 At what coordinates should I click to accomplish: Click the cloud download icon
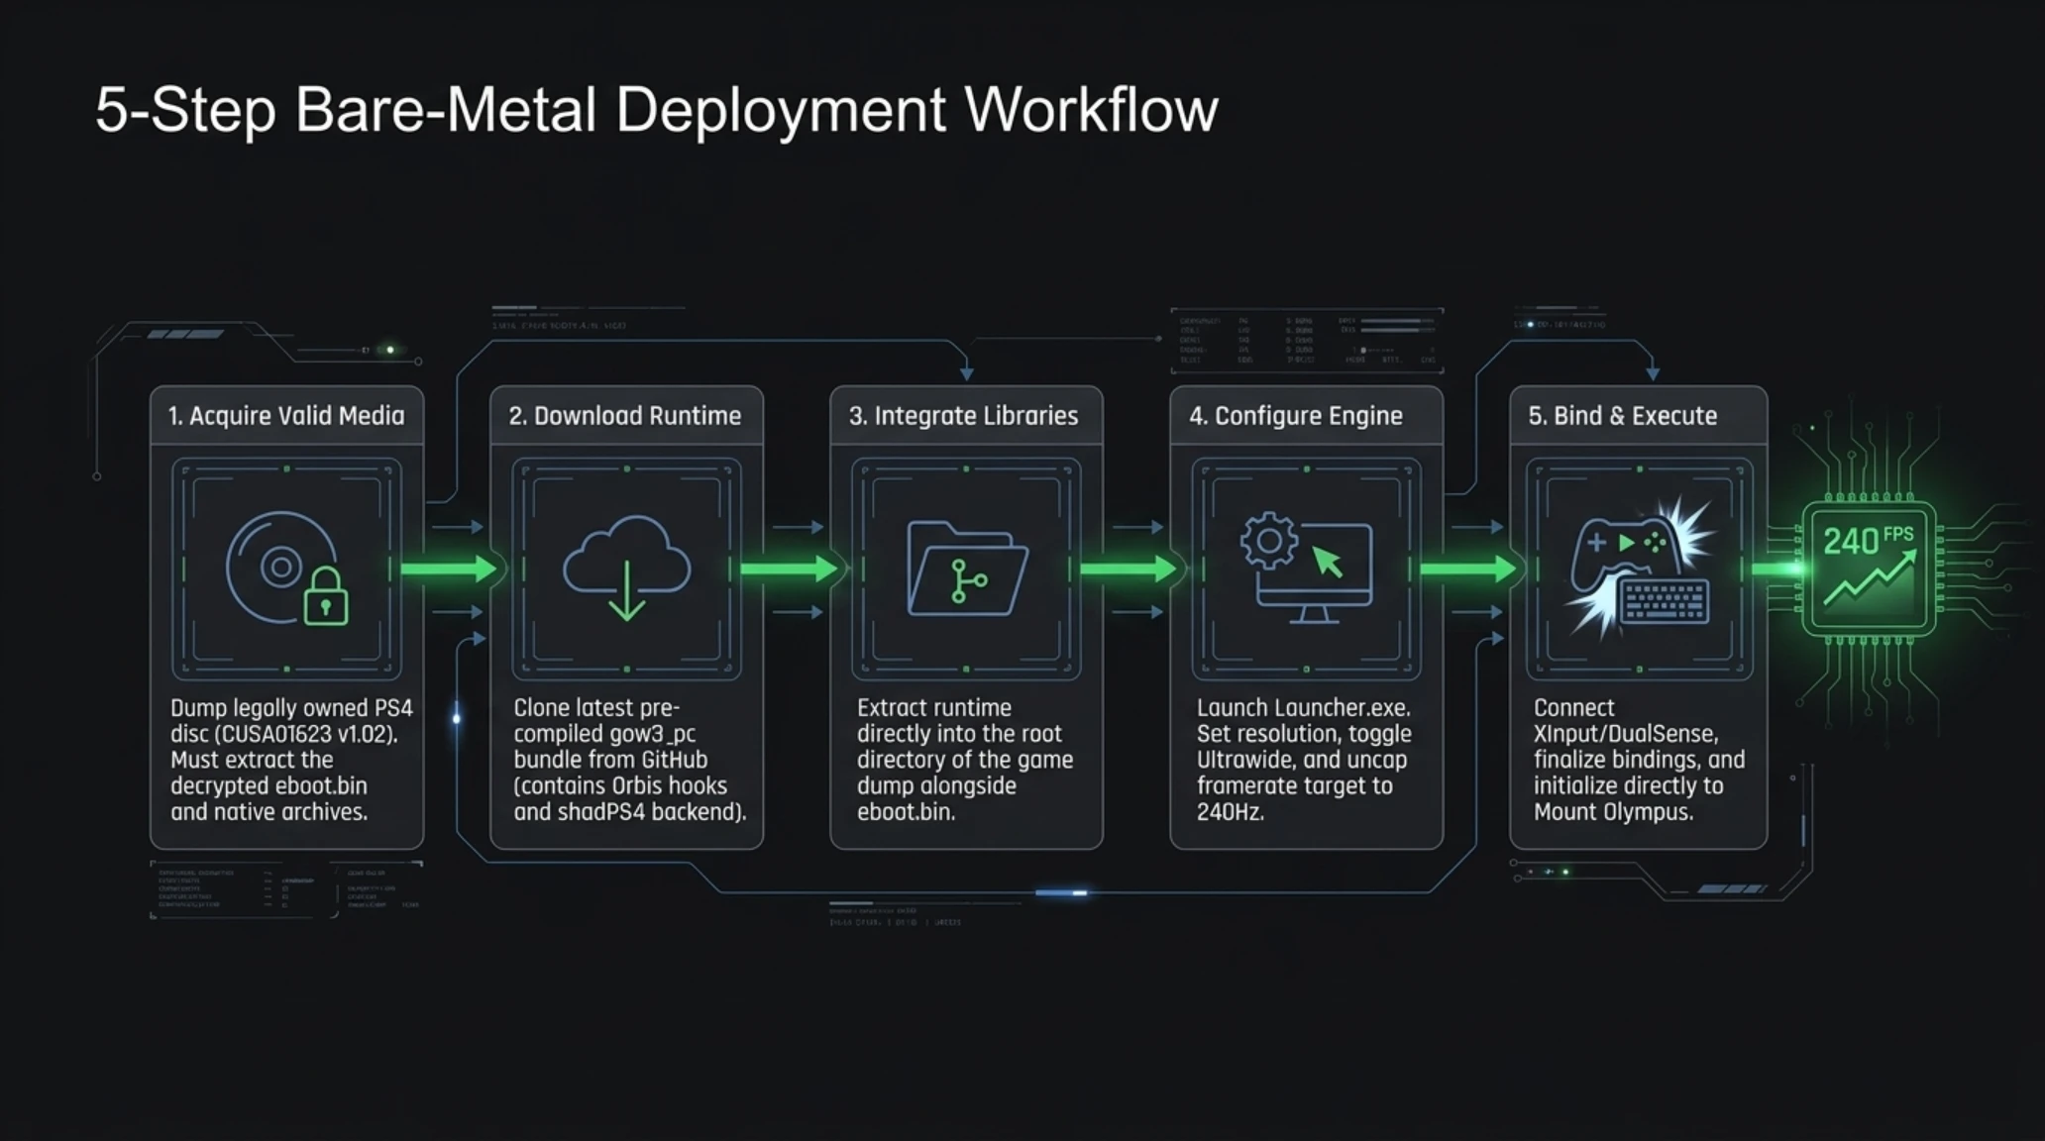click(x=626, y=568)
